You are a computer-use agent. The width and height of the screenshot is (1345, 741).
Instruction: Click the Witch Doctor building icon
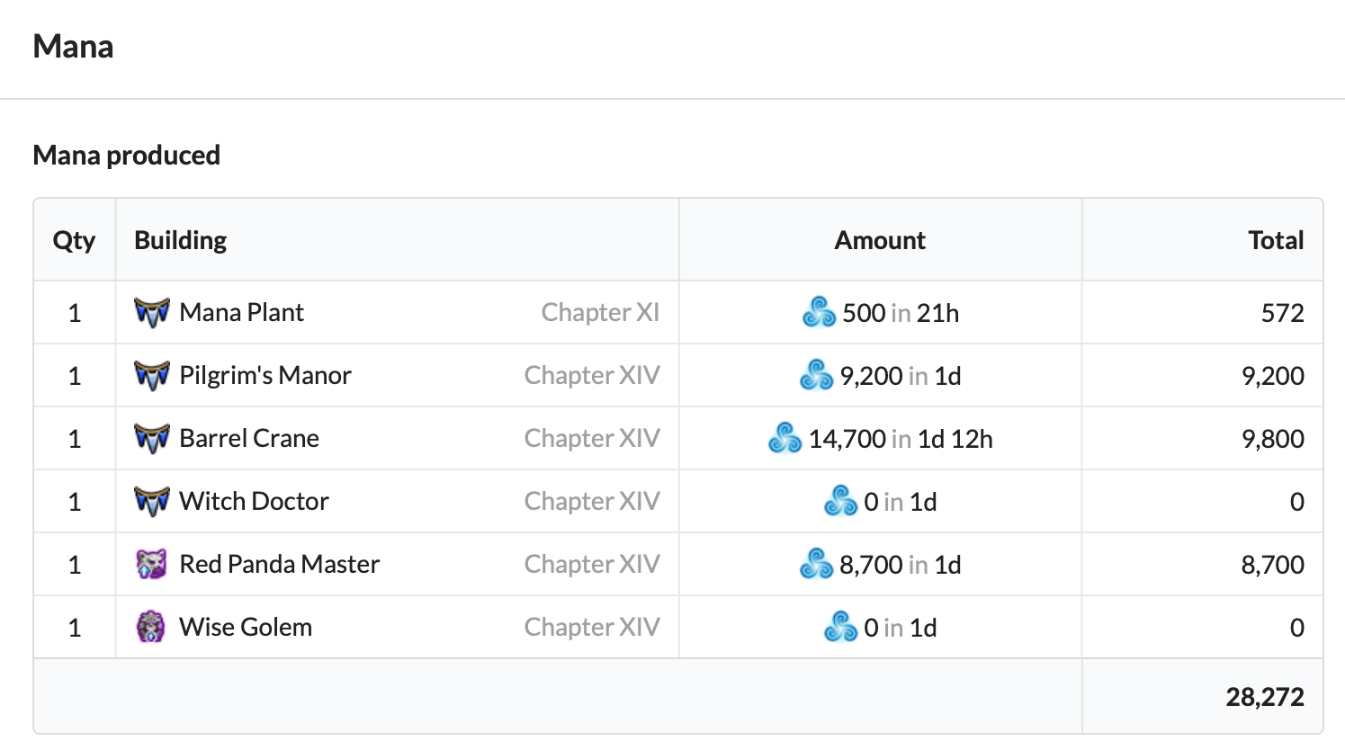coord(151,501)
